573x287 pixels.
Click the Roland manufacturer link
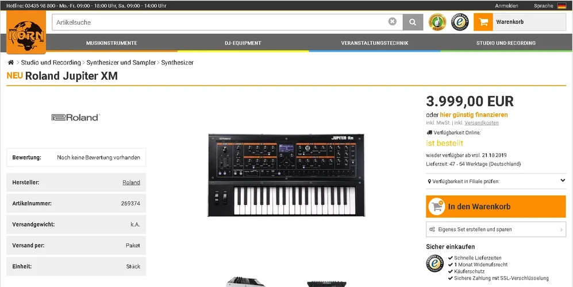pos(131,182)
